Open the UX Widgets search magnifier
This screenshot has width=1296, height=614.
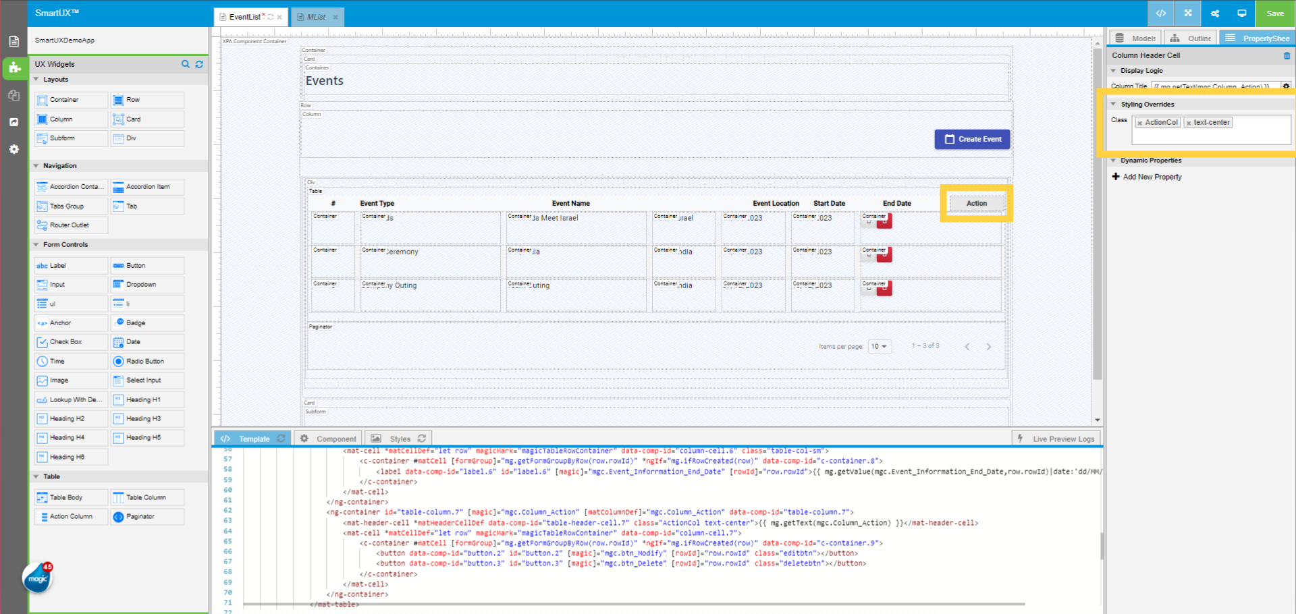pos(186,64)
